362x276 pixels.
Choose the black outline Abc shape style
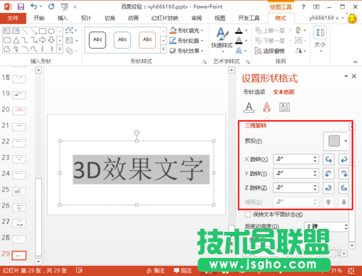point(98,40)
